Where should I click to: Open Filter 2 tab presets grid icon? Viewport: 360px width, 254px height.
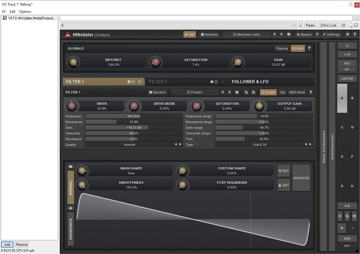(216, 82)
